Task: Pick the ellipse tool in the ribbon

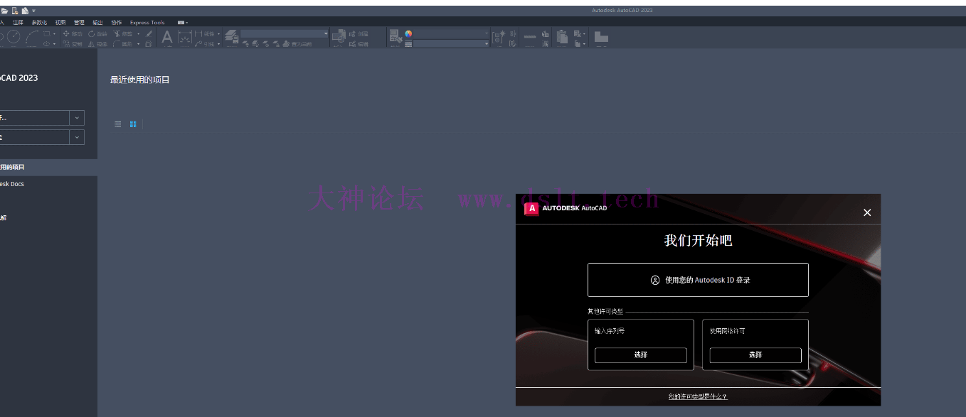Action: [x=48, y=44]
